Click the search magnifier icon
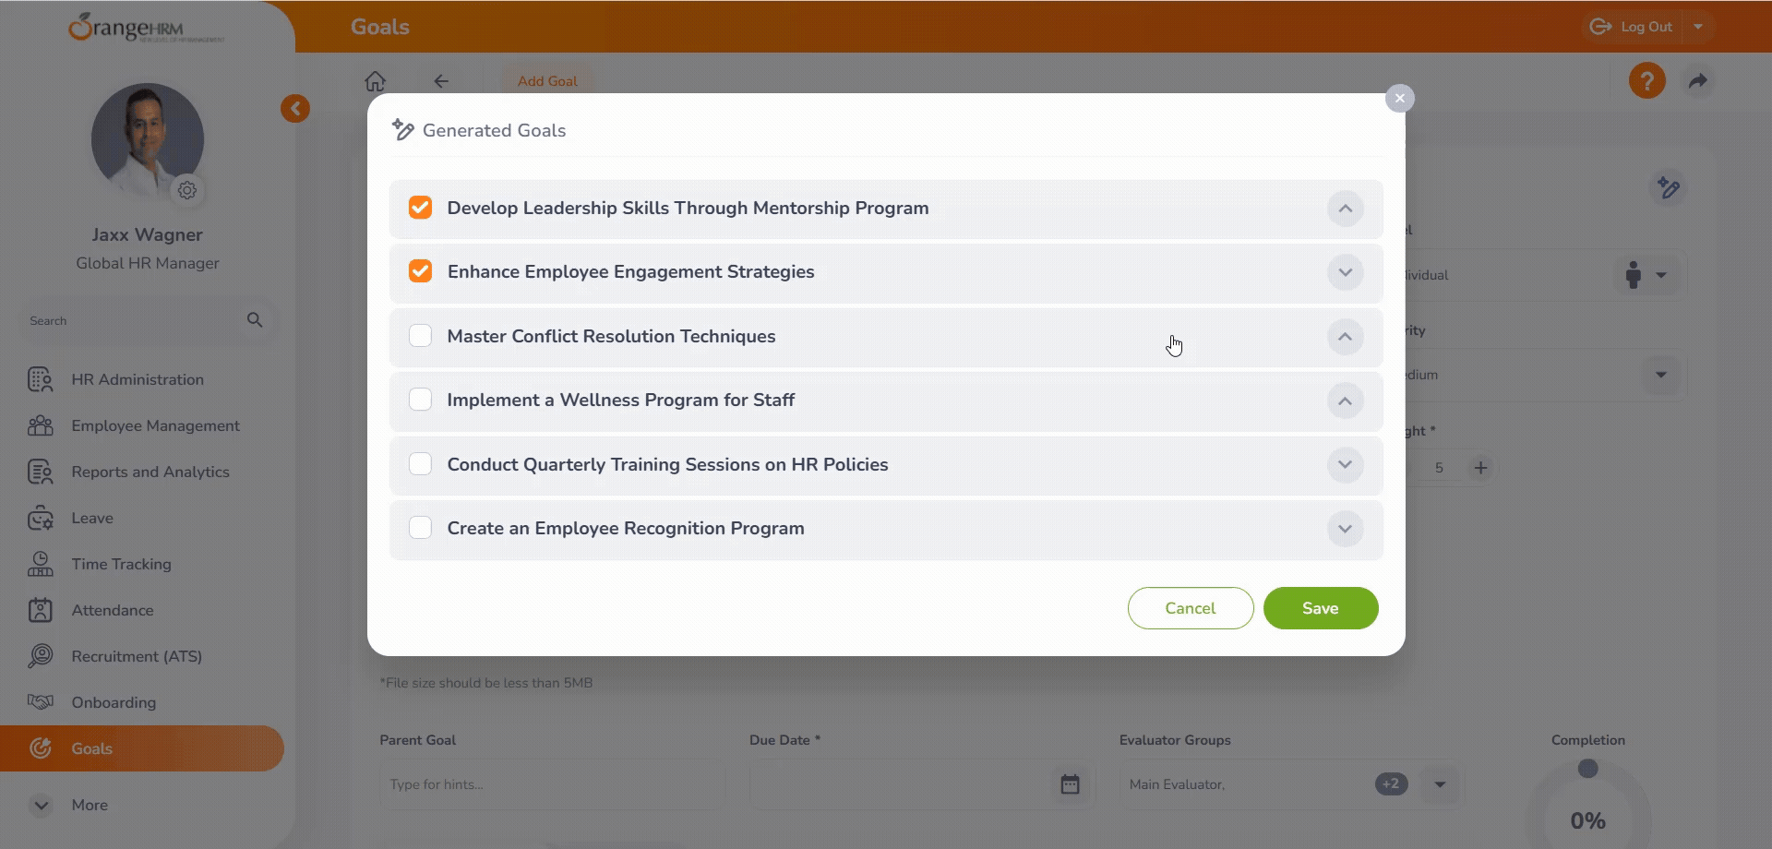This screenshot has height=849, width=1772. tap(255, 320)
